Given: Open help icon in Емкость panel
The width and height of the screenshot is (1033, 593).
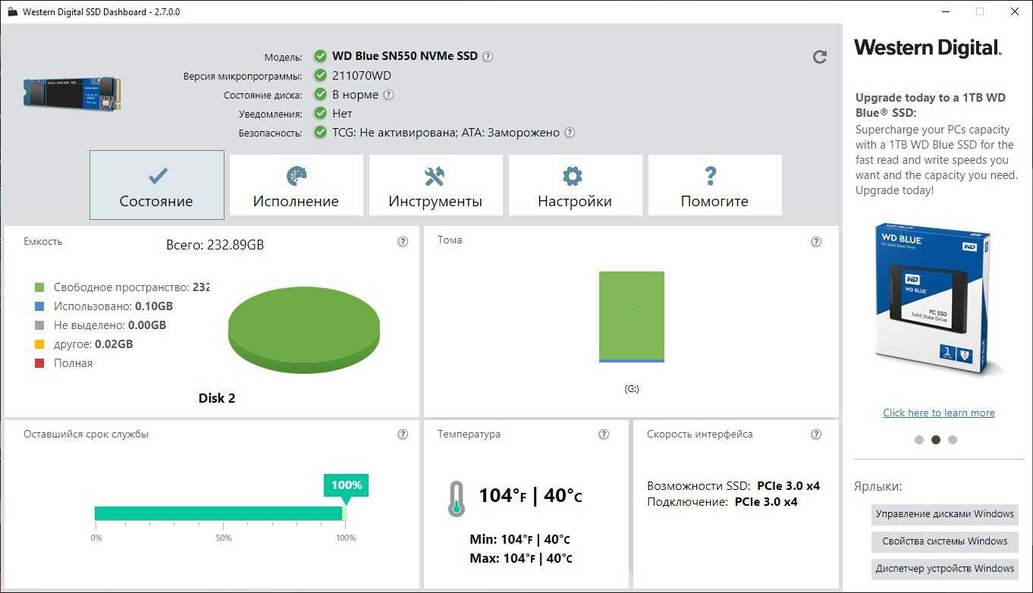Looking at the screenshot, I should [403, 241].
